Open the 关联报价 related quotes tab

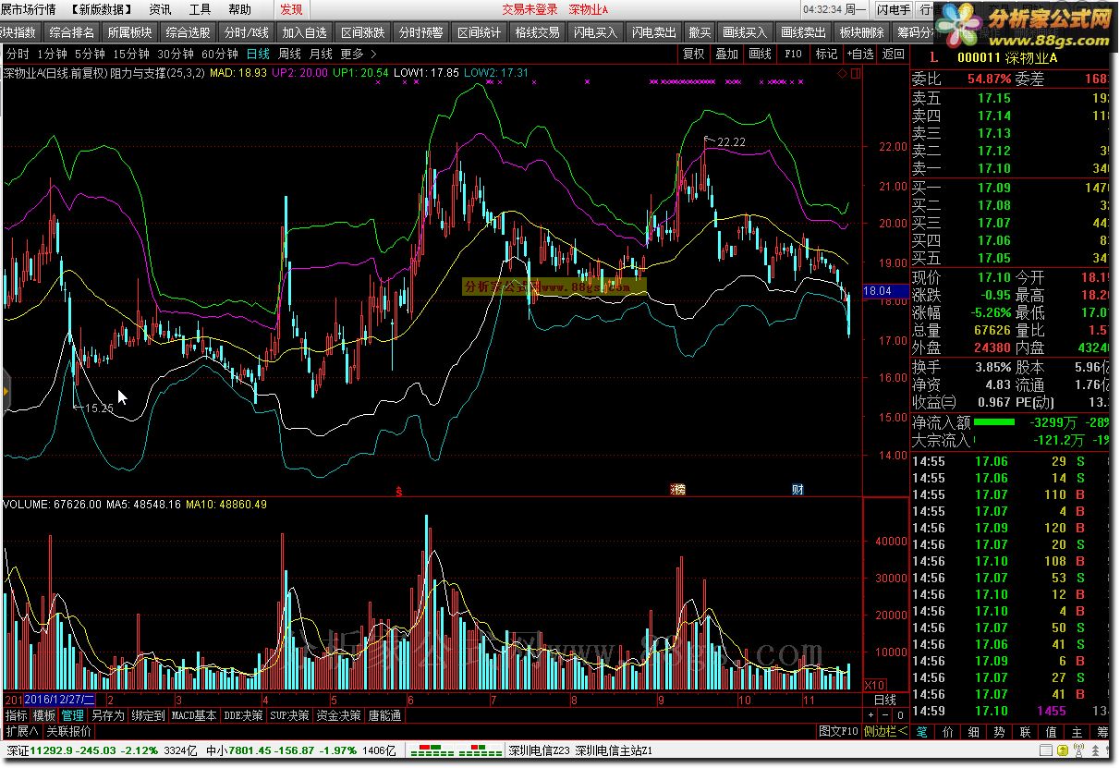68,730
